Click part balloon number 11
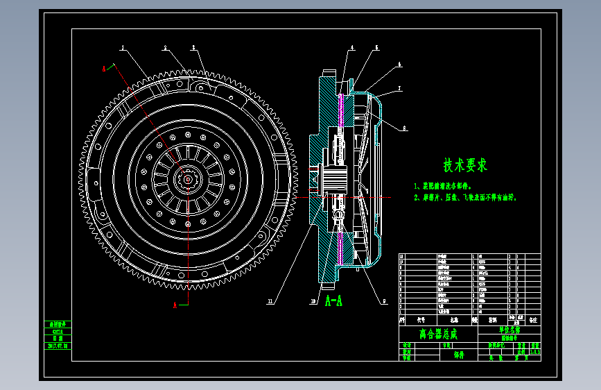The image size is (601, 390). click(x=270, y=301)
